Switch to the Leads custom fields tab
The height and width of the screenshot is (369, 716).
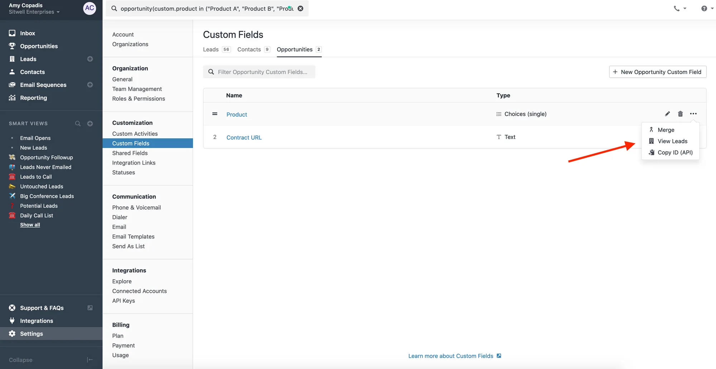211,49
